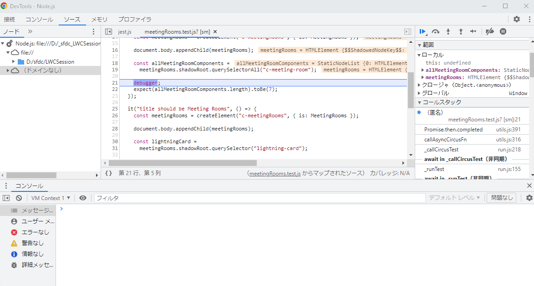Create a live expression with the eye icon

[x=83, y=198]
